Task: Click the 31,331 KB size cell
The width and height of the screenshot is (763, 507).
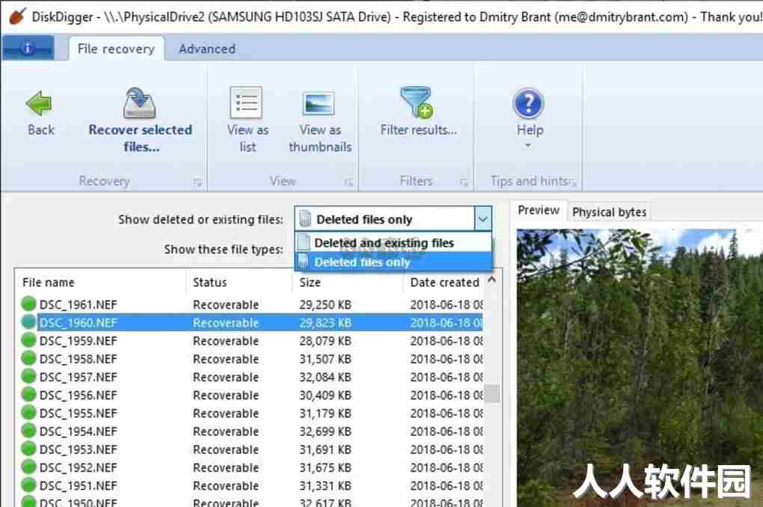Action: (x=325, y=485)
